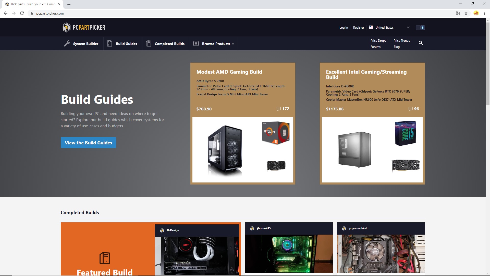Click Fractal Design Focus G case image

(225, 151)
